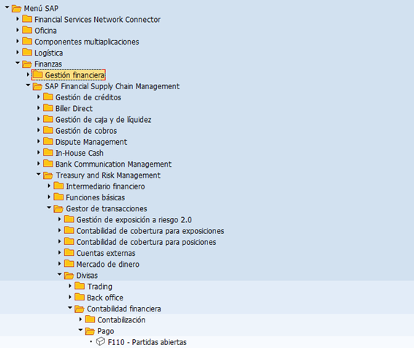Select the 'Gestión de créditos' label
Image resolution: width=414 pixels, height=348 pixels.
tap(88, 97)
